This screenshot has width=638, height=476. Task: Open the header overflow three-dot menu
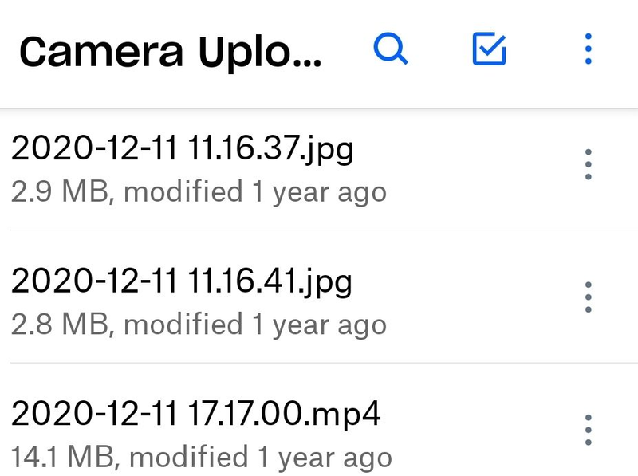click(x=589, y=50)
